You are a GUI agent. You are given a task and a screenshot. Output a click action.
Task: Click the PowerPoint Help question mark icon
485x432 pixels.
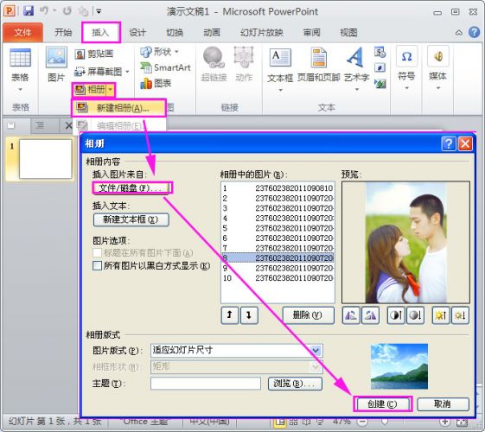(x=474, y=32)
